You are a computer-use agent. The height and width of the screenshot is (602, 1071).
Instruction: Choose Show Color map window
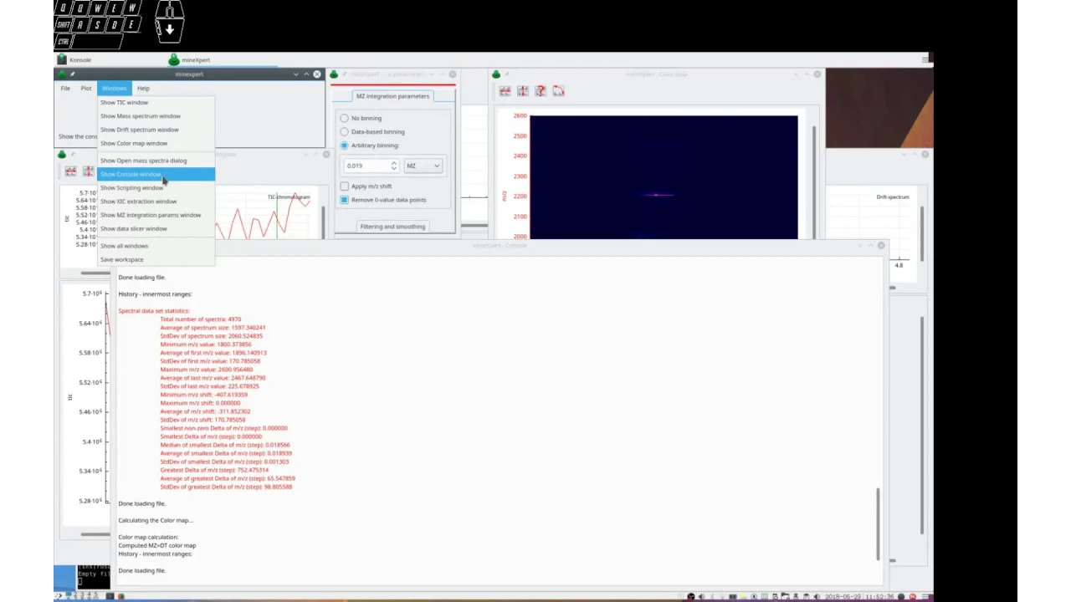pos(156,143)
